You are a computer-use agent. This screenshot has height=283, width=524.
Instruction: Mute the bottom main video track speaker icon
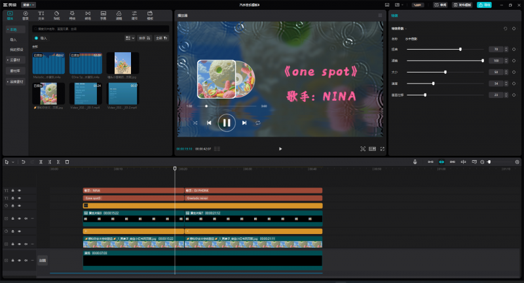click(26, 260)
